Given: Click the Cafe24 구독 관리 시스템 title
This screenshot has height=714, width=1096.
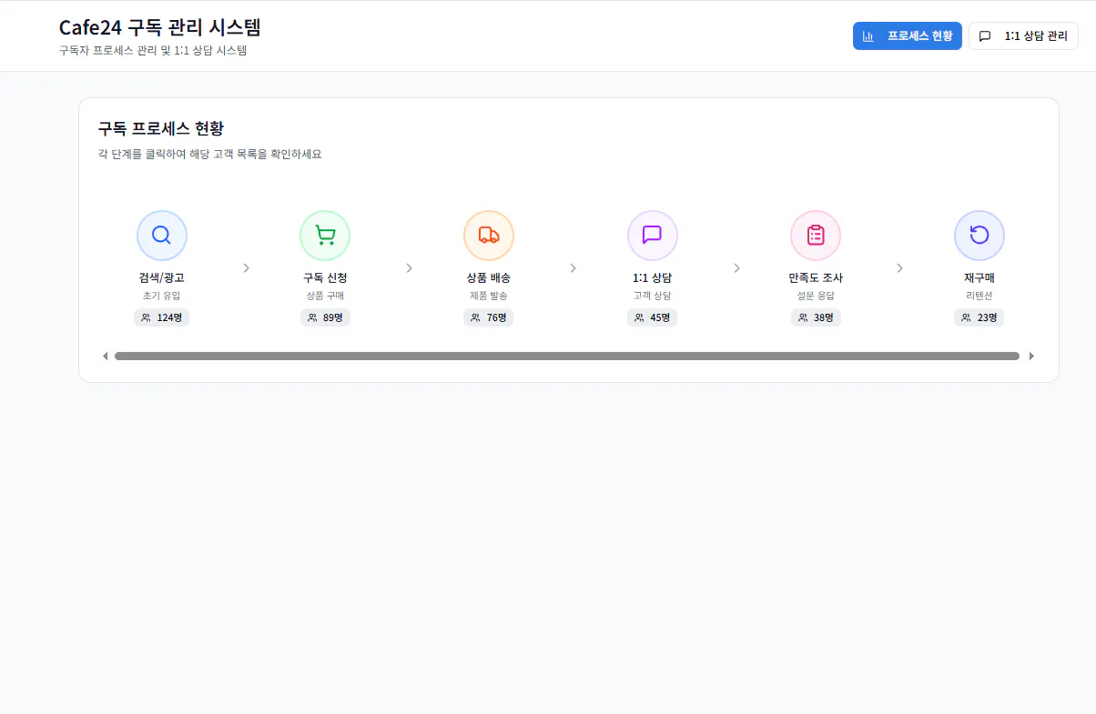Looking at the screenshot, I should 160,27.
